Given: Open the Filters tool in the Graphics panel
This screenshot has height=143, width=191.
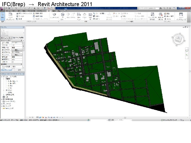Looking at the screenshot, I should pyautogui.click(x=20, y=16).
